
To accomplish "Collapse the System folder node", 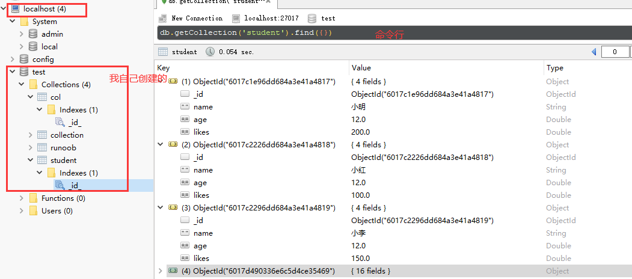I will [13, 22].
